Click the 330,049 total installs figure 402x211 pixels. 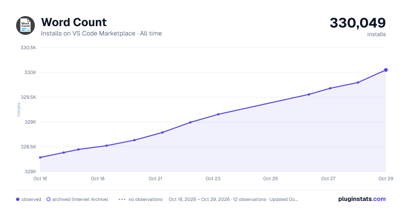[358, 23]
